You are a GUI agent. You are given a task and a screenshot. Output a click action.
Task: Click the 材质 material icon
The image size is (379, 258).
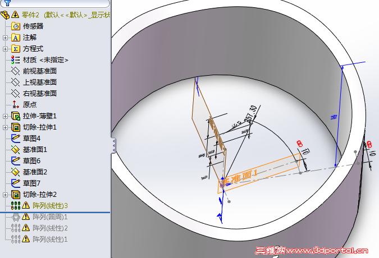point(16,60)
